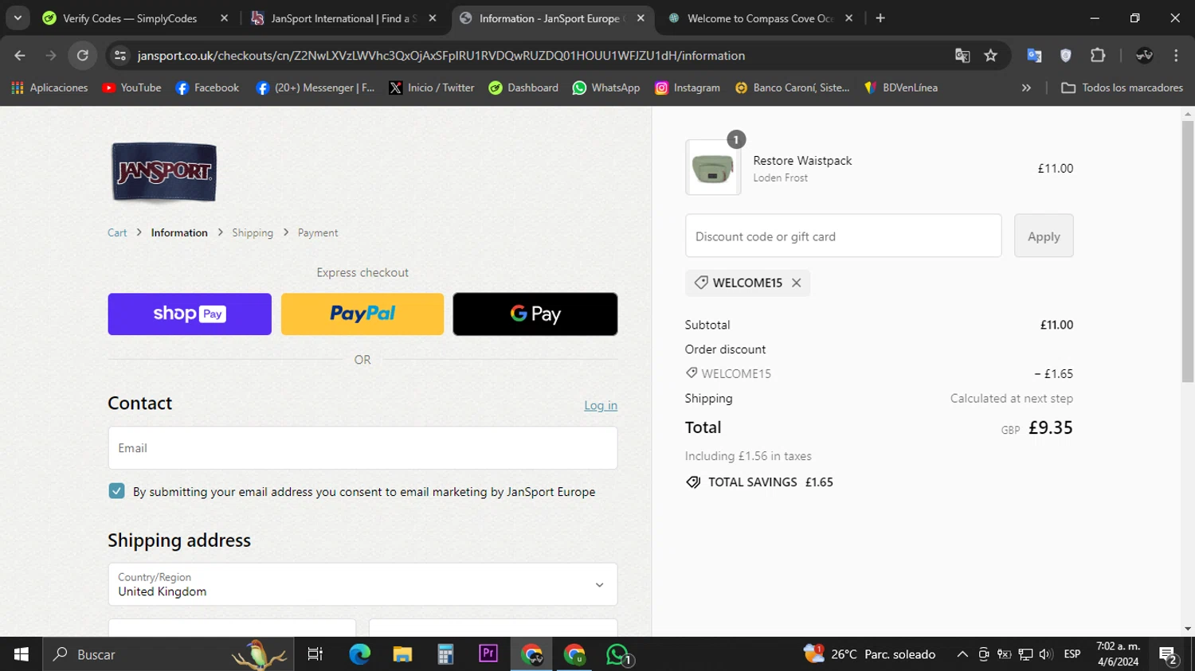
Task: Open the Dashboard bookmark
Action: (523, 88)
